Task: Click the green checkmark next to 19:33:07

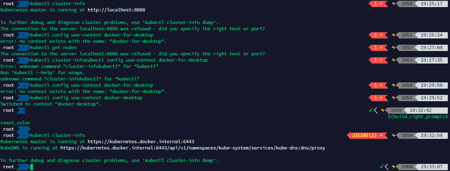Action: click(382, 167)
